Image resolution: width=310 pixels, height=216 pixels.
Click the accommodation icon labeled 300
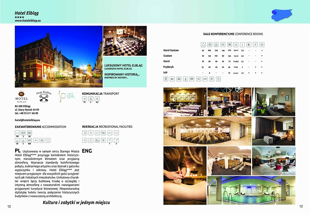(x=30, y=140)
